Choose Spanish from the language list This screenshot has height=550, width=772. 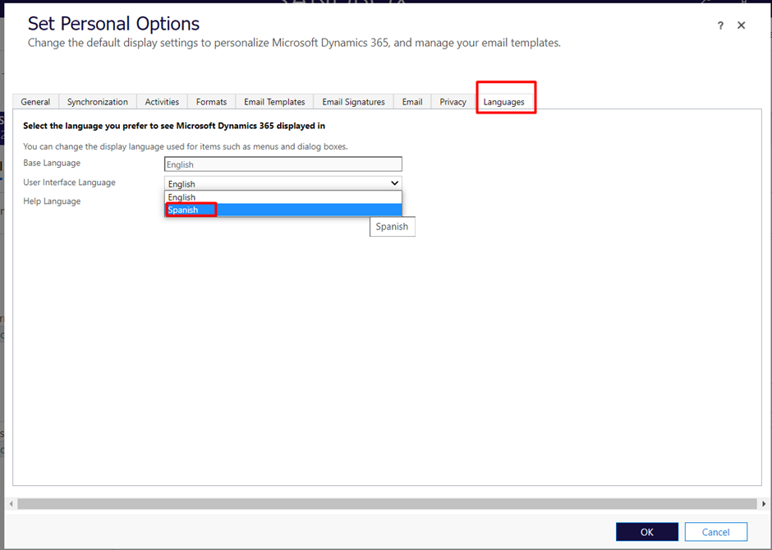click(283, 210)
